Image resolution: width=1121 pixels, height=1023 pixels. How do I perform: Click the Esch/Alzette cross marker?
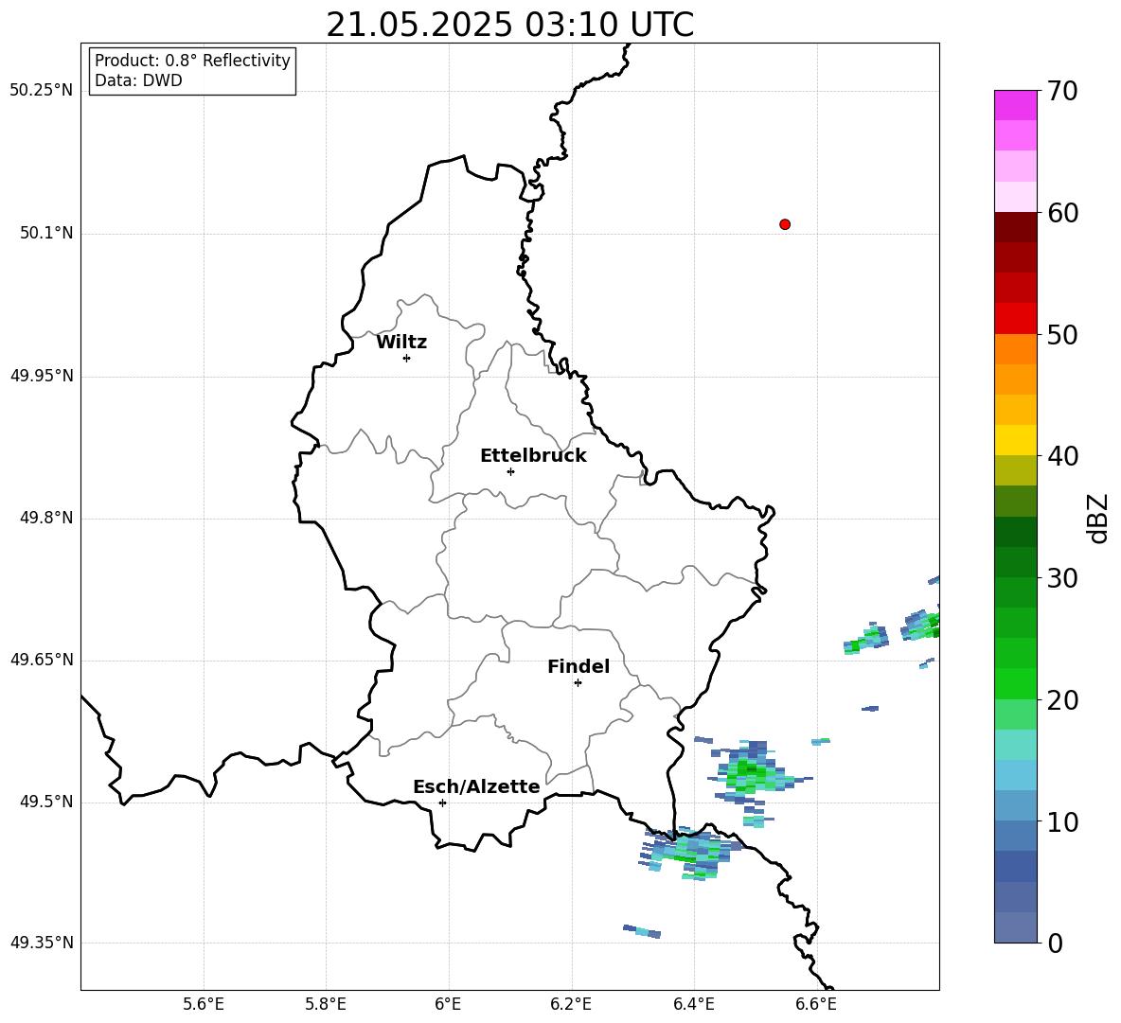(442, 803)
